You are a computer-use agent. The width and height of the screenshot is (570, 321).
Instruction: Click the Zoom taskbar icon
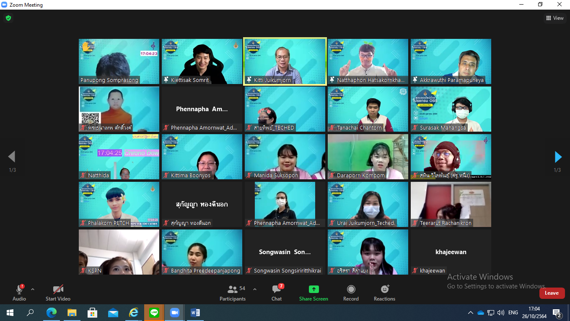coord(174,312)
